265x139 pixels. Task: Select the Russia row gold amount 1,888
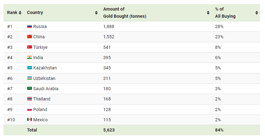click(x=108, y=26)
